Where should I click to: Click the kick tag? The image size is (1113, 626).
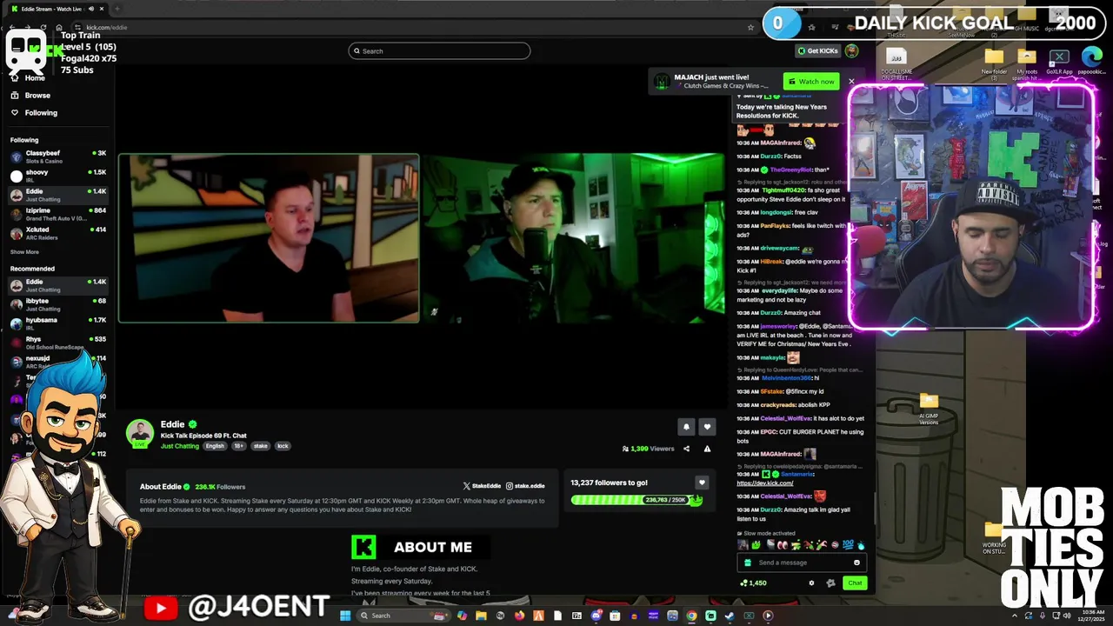[283, 446]
